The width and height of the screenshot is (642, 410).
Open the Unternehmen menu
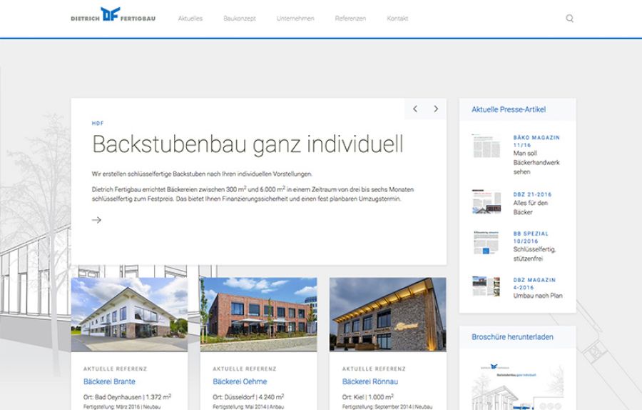(x=295, y=19)
